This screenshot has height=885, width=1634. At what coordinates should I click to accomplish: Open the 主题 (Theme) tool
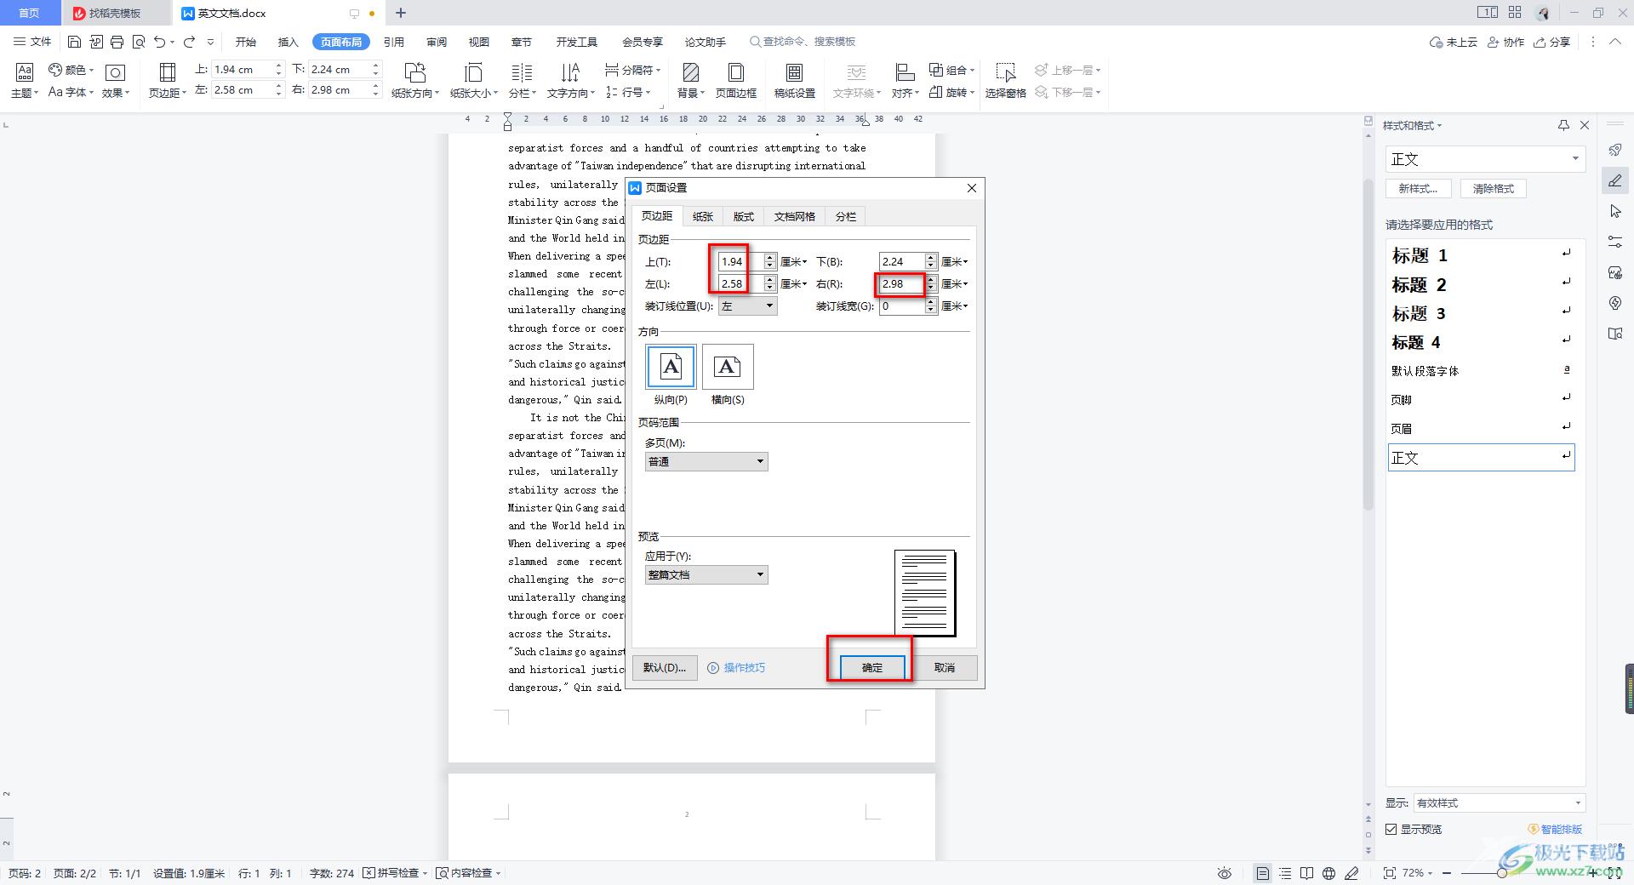[x=25, y=80]
